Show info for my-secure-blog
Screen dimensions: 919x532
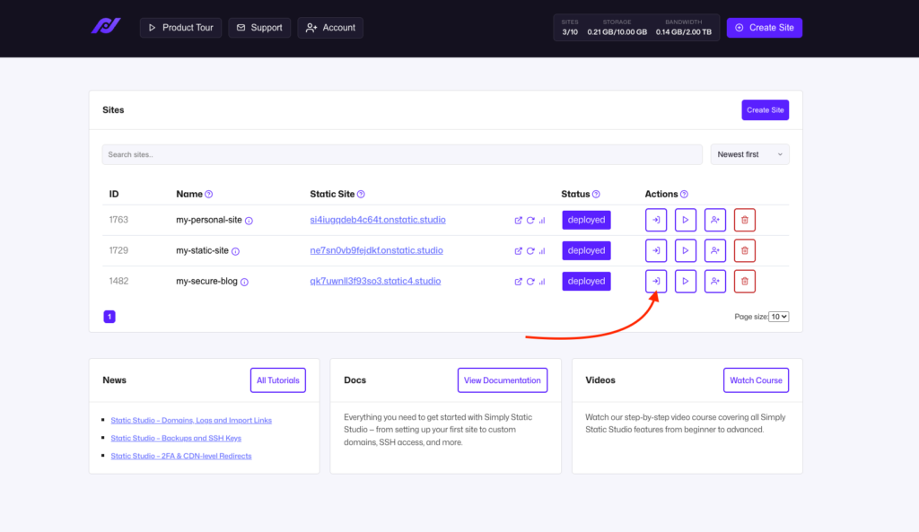click(244, 282)
